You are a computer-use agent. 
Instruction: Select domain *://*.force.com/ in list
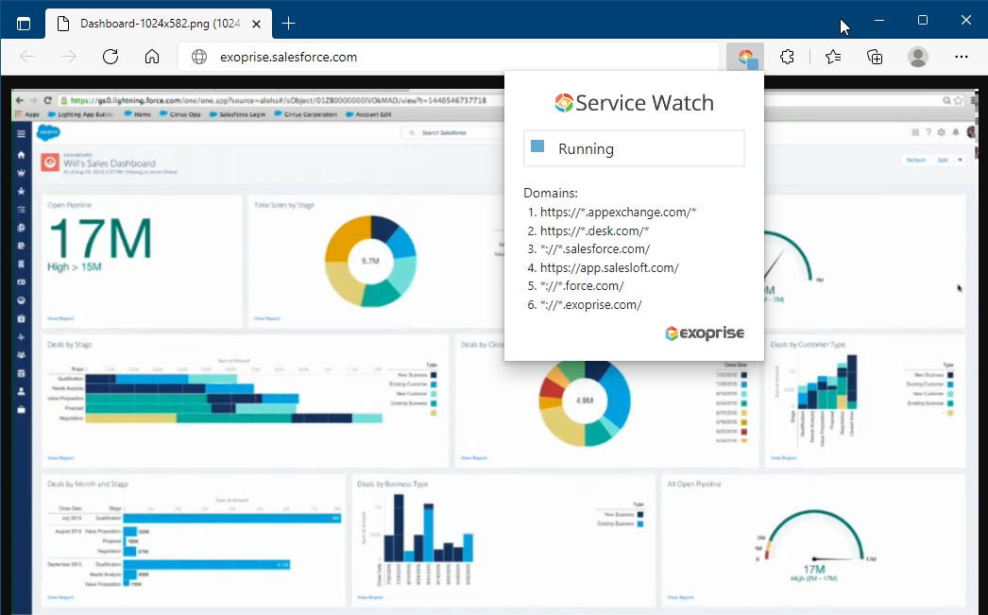[x=582, y=286]
